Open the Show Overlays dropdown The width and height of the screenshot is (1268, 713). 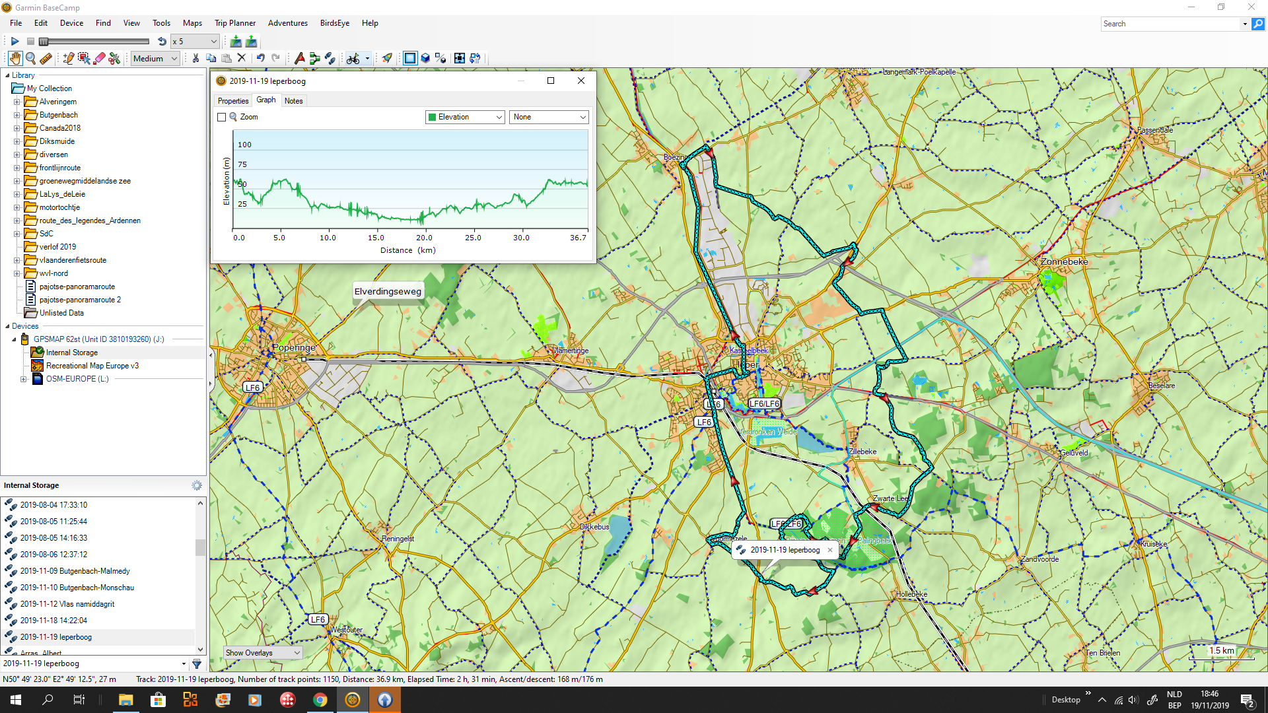(263, 653)
